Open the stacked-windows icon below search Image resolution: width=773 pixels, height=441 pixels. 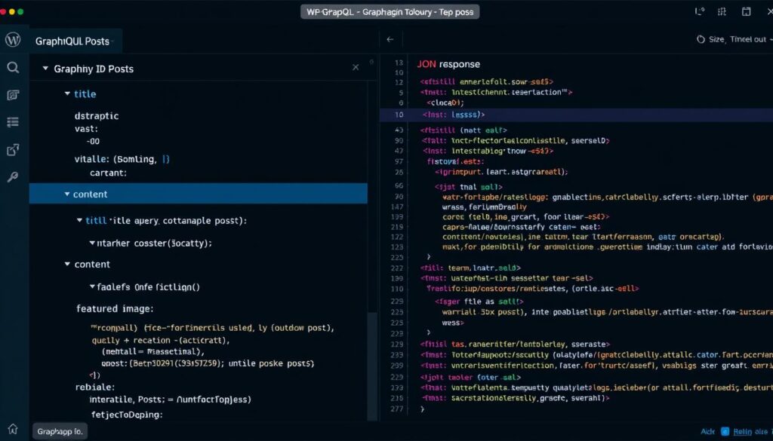tap(13, 95)
